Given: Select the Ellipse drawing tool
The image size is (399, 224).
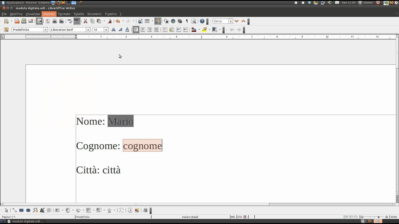Looking at the screenshot, I should [x=28, y=210].
